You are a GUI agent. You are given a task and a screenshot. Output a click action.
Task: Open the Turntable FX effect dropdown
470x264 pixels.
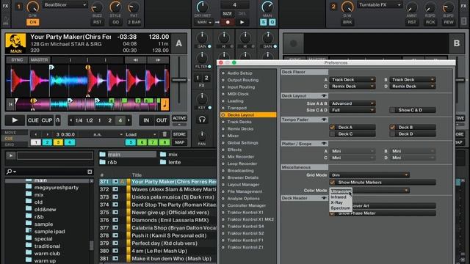tap(380, 5)
